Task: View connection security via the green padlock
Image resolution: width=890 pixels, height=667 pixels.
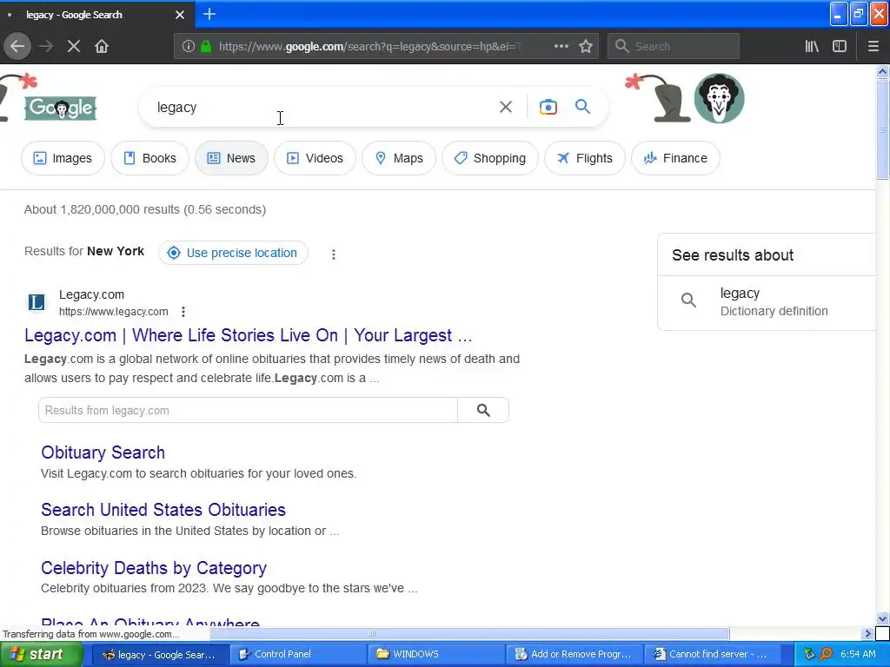Action: click(x=206, y=47)
